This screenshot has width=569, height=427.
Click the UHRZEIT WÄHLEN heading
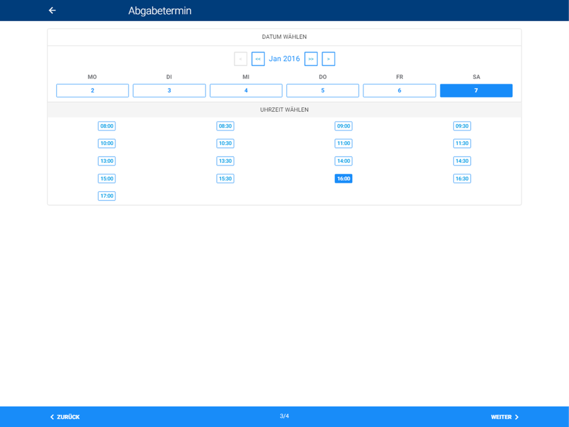(x=284, y=110)
